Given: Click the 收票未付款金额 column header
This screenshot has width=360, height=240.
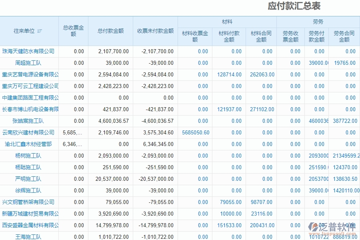Looking at the screenshot, I should [156, 30].
